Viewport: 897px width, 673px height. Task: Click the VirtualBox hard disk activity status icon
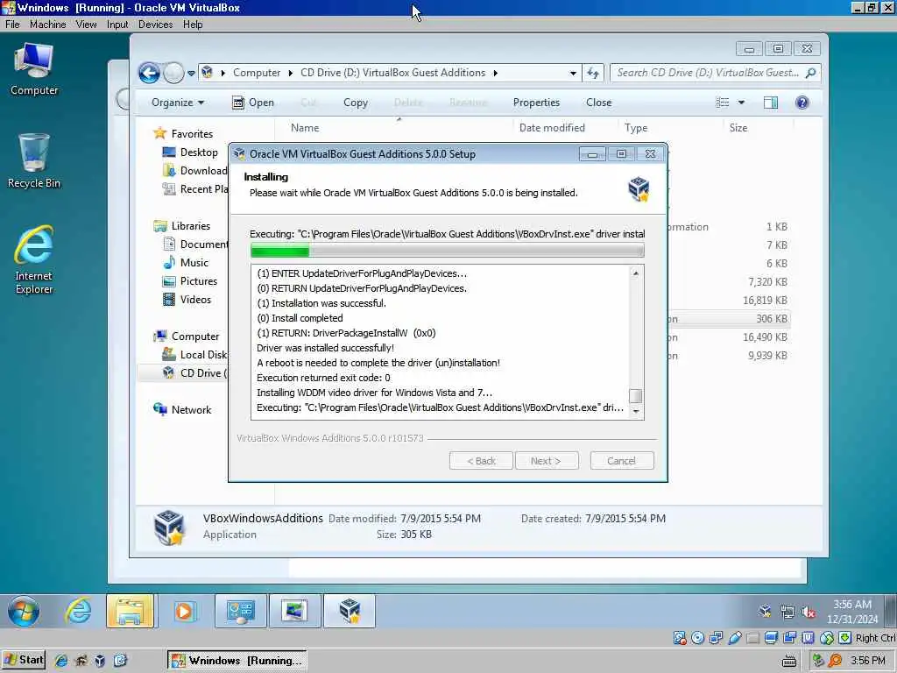(680, 638)
